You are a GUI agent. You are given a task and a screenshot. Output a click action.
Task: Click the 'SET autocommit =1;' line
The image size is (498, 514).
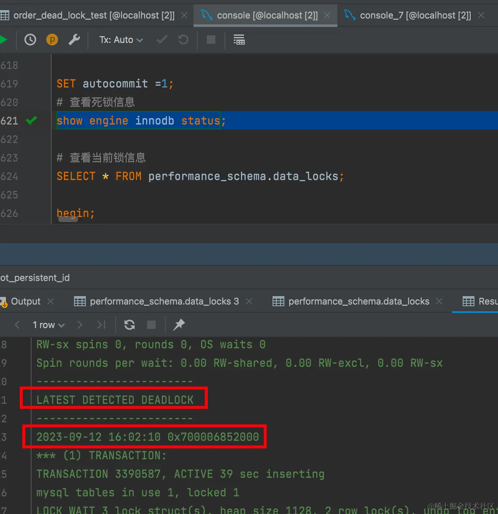pos(115,84)
